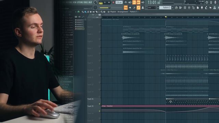Select Pattern 2 in picker
The image size is (219, 123).
(x=79, y=22)
